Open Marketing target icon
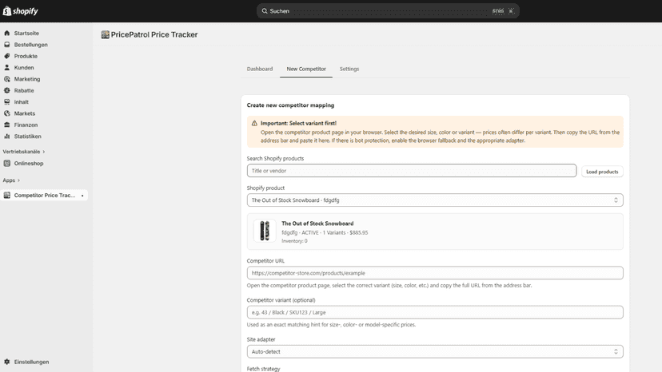The width and height of the screenshot is (662, 372). pos(6,79)
